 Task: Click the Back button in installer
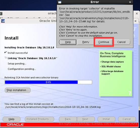(x=68, y=119)
